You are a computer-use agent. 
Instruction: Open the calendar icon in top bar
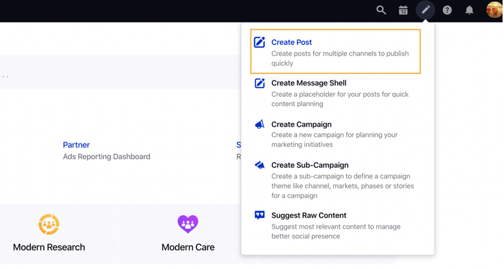point(403,10)
